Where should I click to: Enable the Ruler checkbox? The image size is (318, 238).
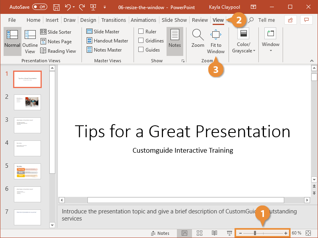coord(141,31)
